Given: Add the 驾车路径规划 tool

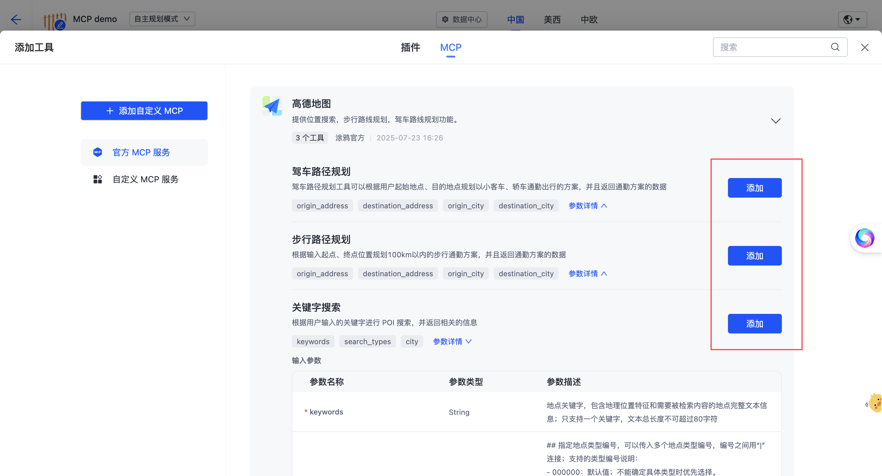Looking at the screenshot, I should tap(754, 188).
